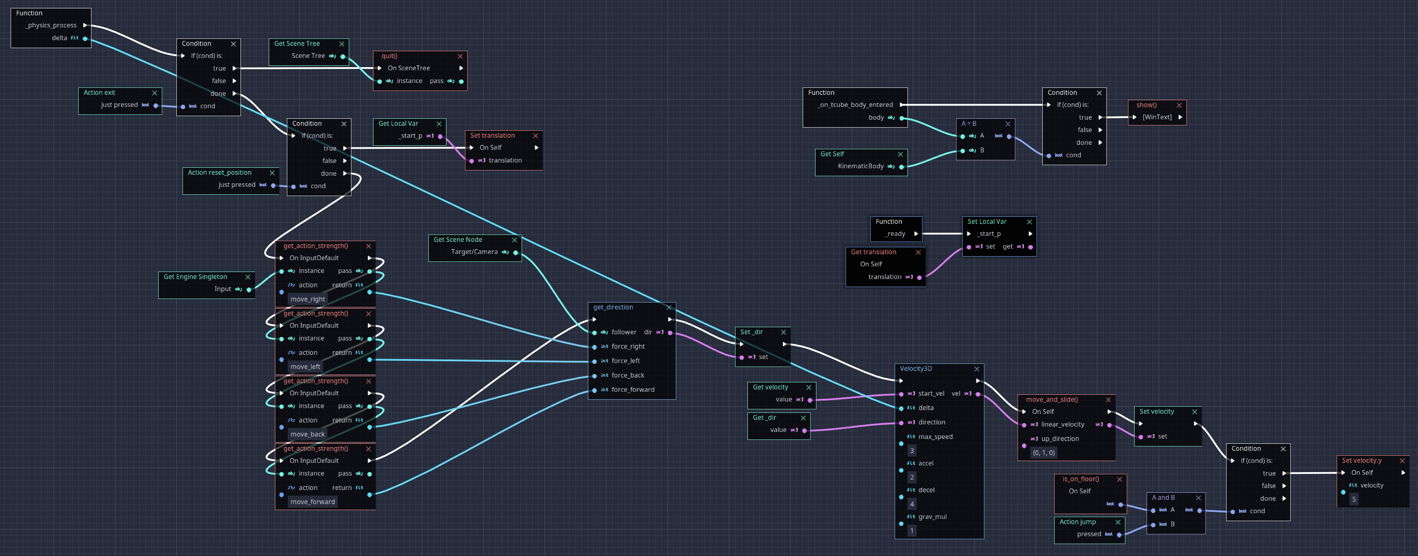Click the KinematicBody output port
The image size is (1418, 556).
click(901, 166)
